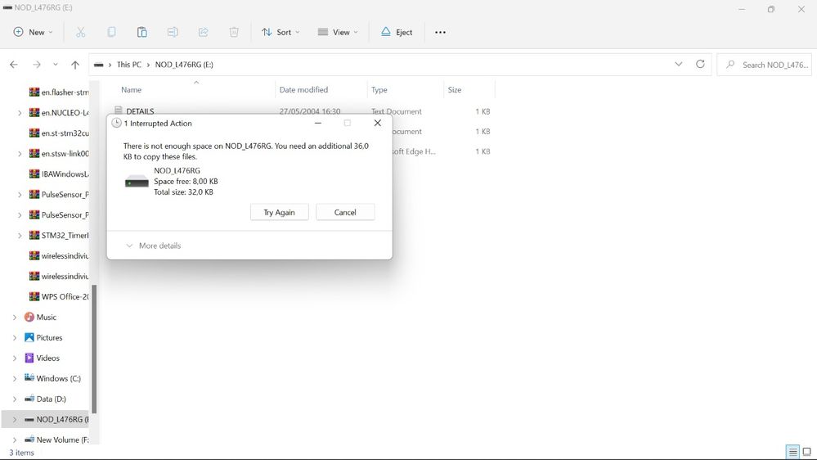Click Try Again in the dialog
The image size is (817, 460).
click(279, 212)
